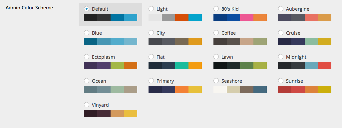Click the yellow swatch in the Primary palette
The image size is (342, 128).
(195, 90)
